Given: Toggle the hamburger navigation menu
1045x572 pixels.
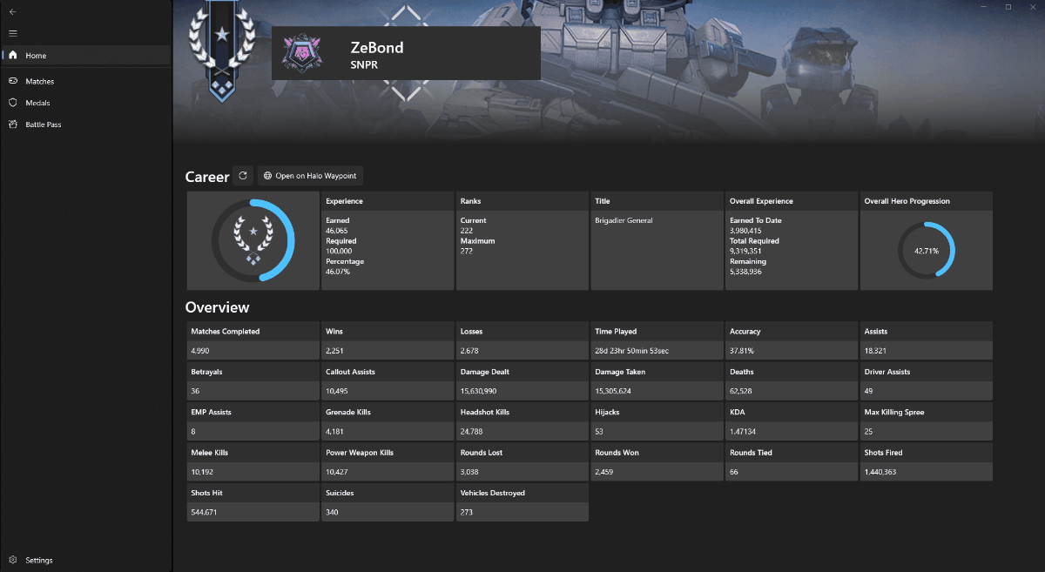Looking at the screenshot, I should click(12, 33).
